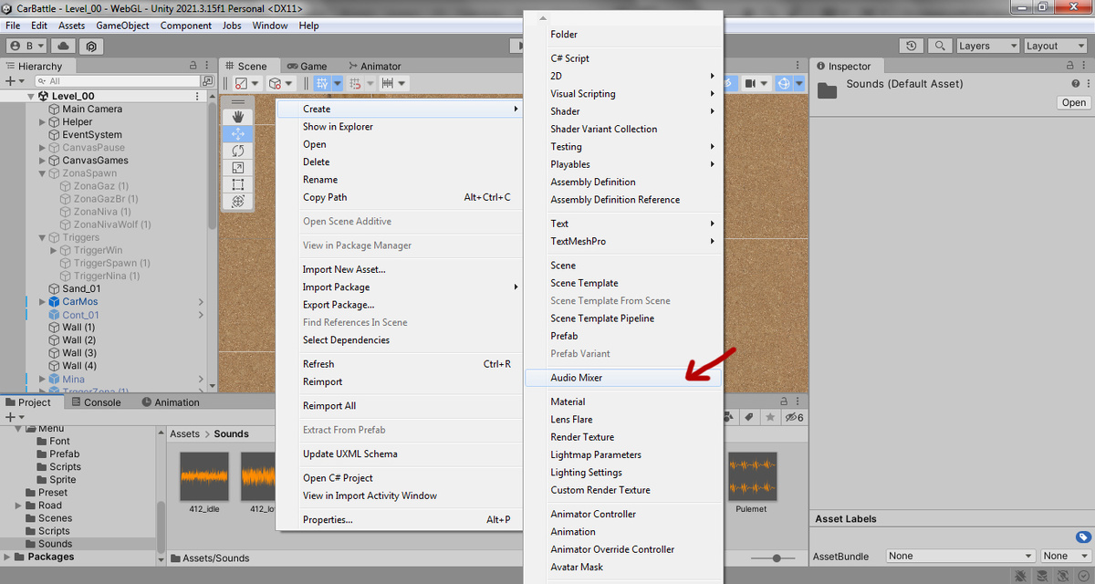The image size is (1095, 584).
Task: Open the Layout dropdown
Action: [1057, 46]
